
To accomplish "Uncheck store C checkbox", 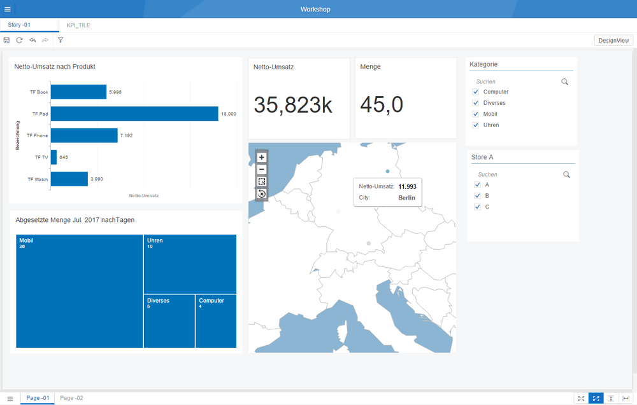I will coord(477,207).
